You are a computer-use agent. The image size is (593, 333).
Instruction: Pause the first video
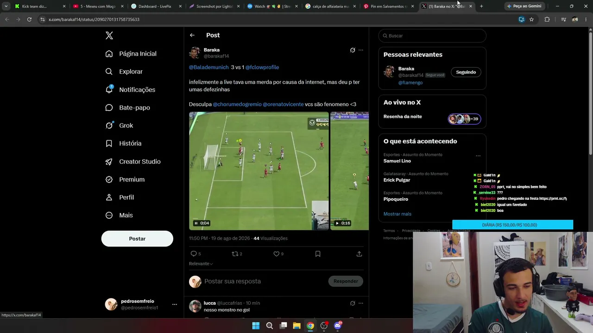196,223
